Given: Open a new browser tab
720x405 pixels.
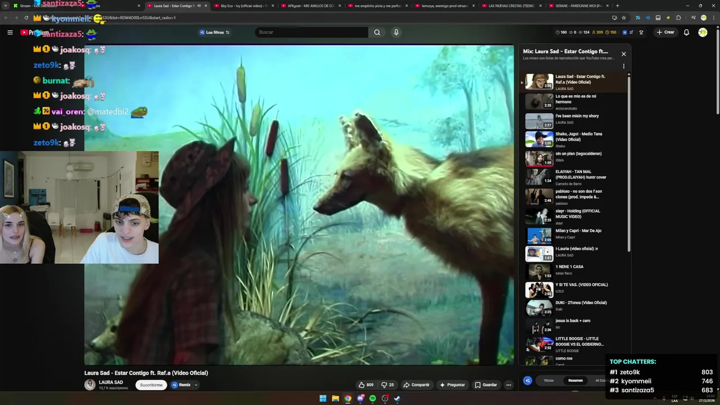Looking at the screenshot, I should (618, 6).
